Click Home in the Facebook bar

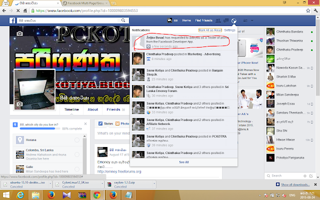[186, 20]
